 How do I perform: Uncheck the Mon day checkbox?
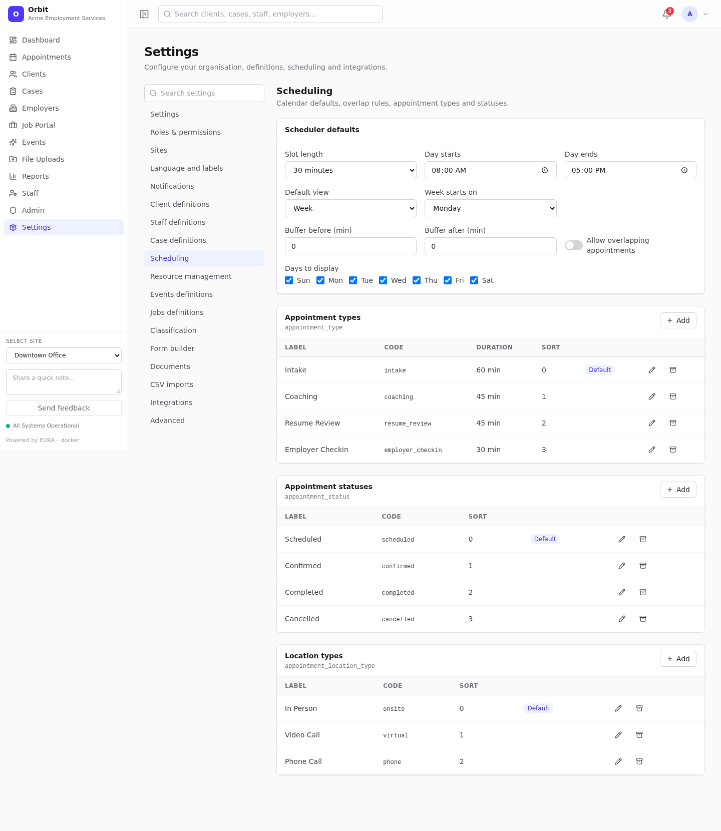point(320,280)
